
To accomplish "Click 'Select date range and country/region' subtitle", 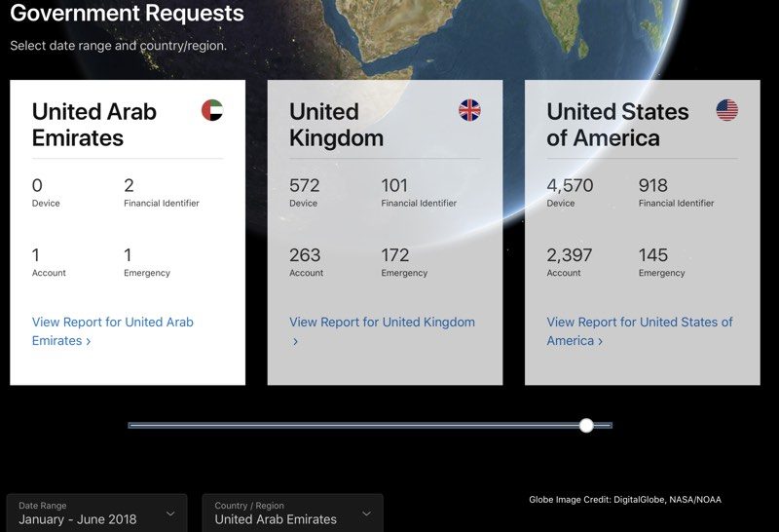I will point(118,46).
